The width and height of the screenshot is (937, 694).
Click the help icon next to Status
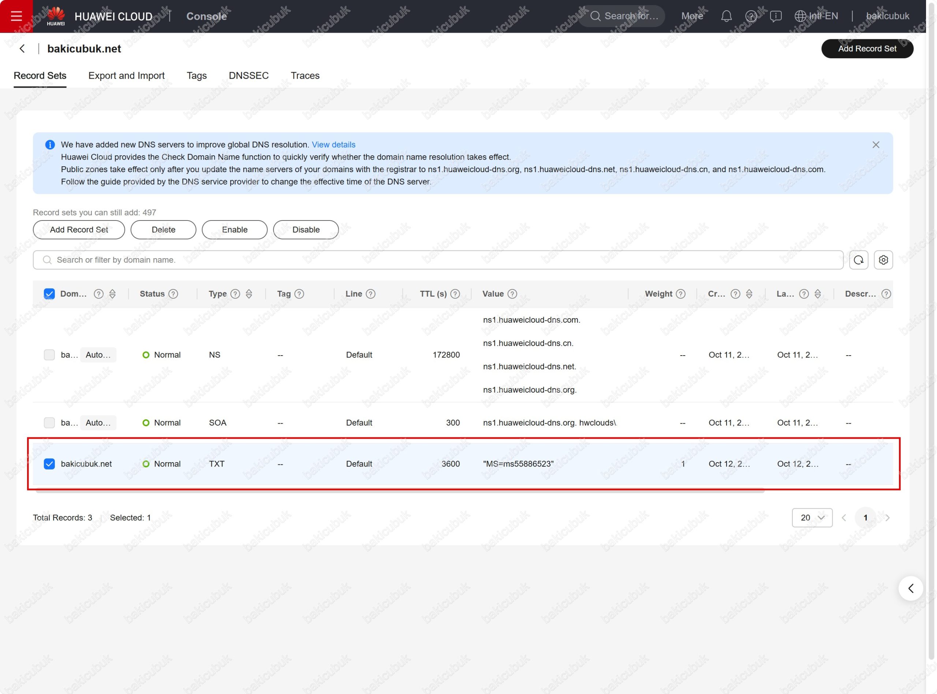[x=173, y=294]
